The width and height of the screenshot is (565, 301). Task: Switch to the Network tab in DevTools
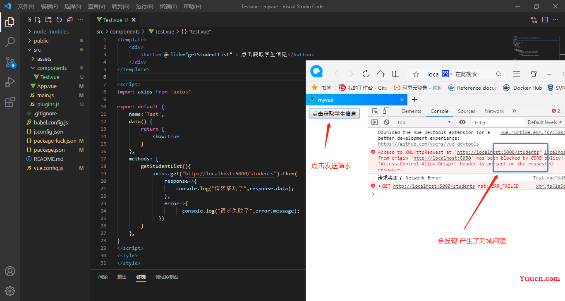(494, 111)
